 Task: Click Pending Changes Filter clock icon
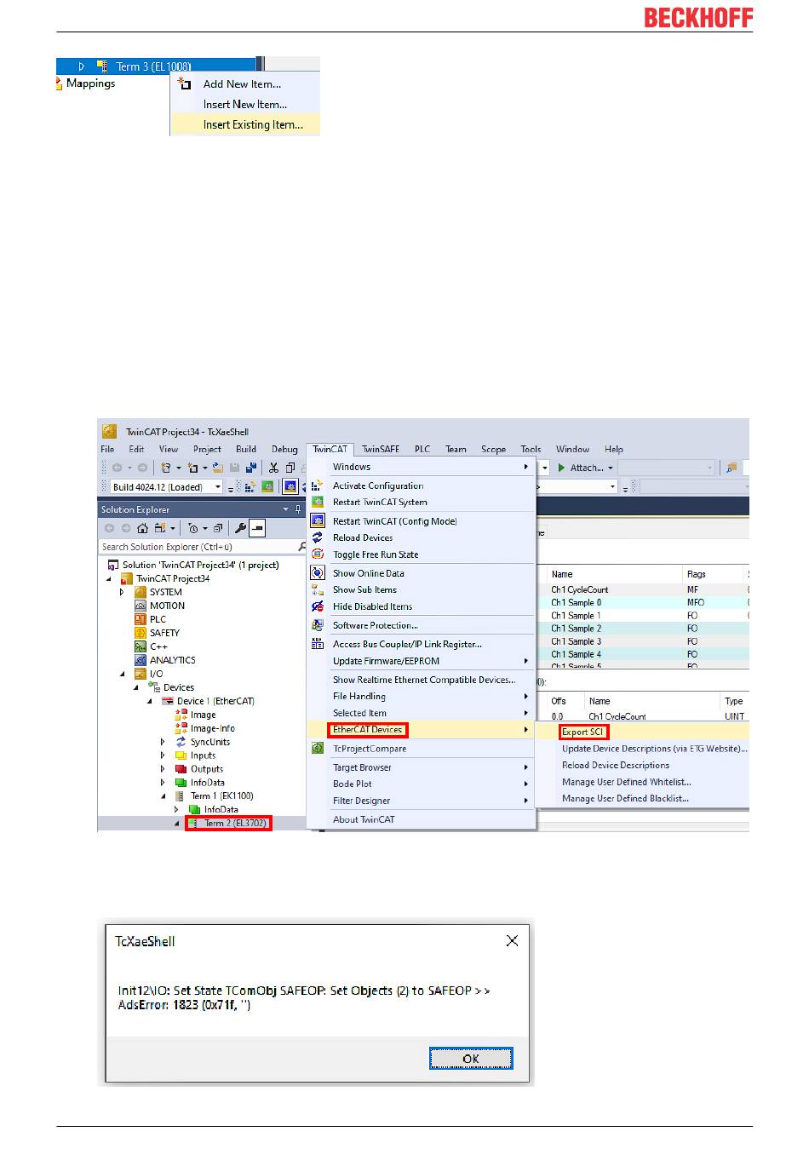[x=193, y=528]
